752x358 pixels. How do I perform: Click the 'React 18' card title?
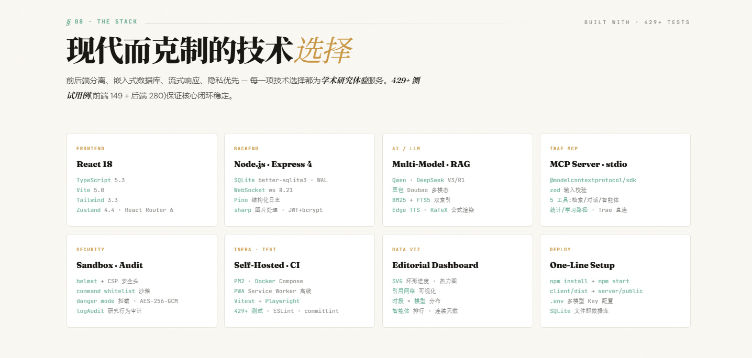[x=94, y=164]
